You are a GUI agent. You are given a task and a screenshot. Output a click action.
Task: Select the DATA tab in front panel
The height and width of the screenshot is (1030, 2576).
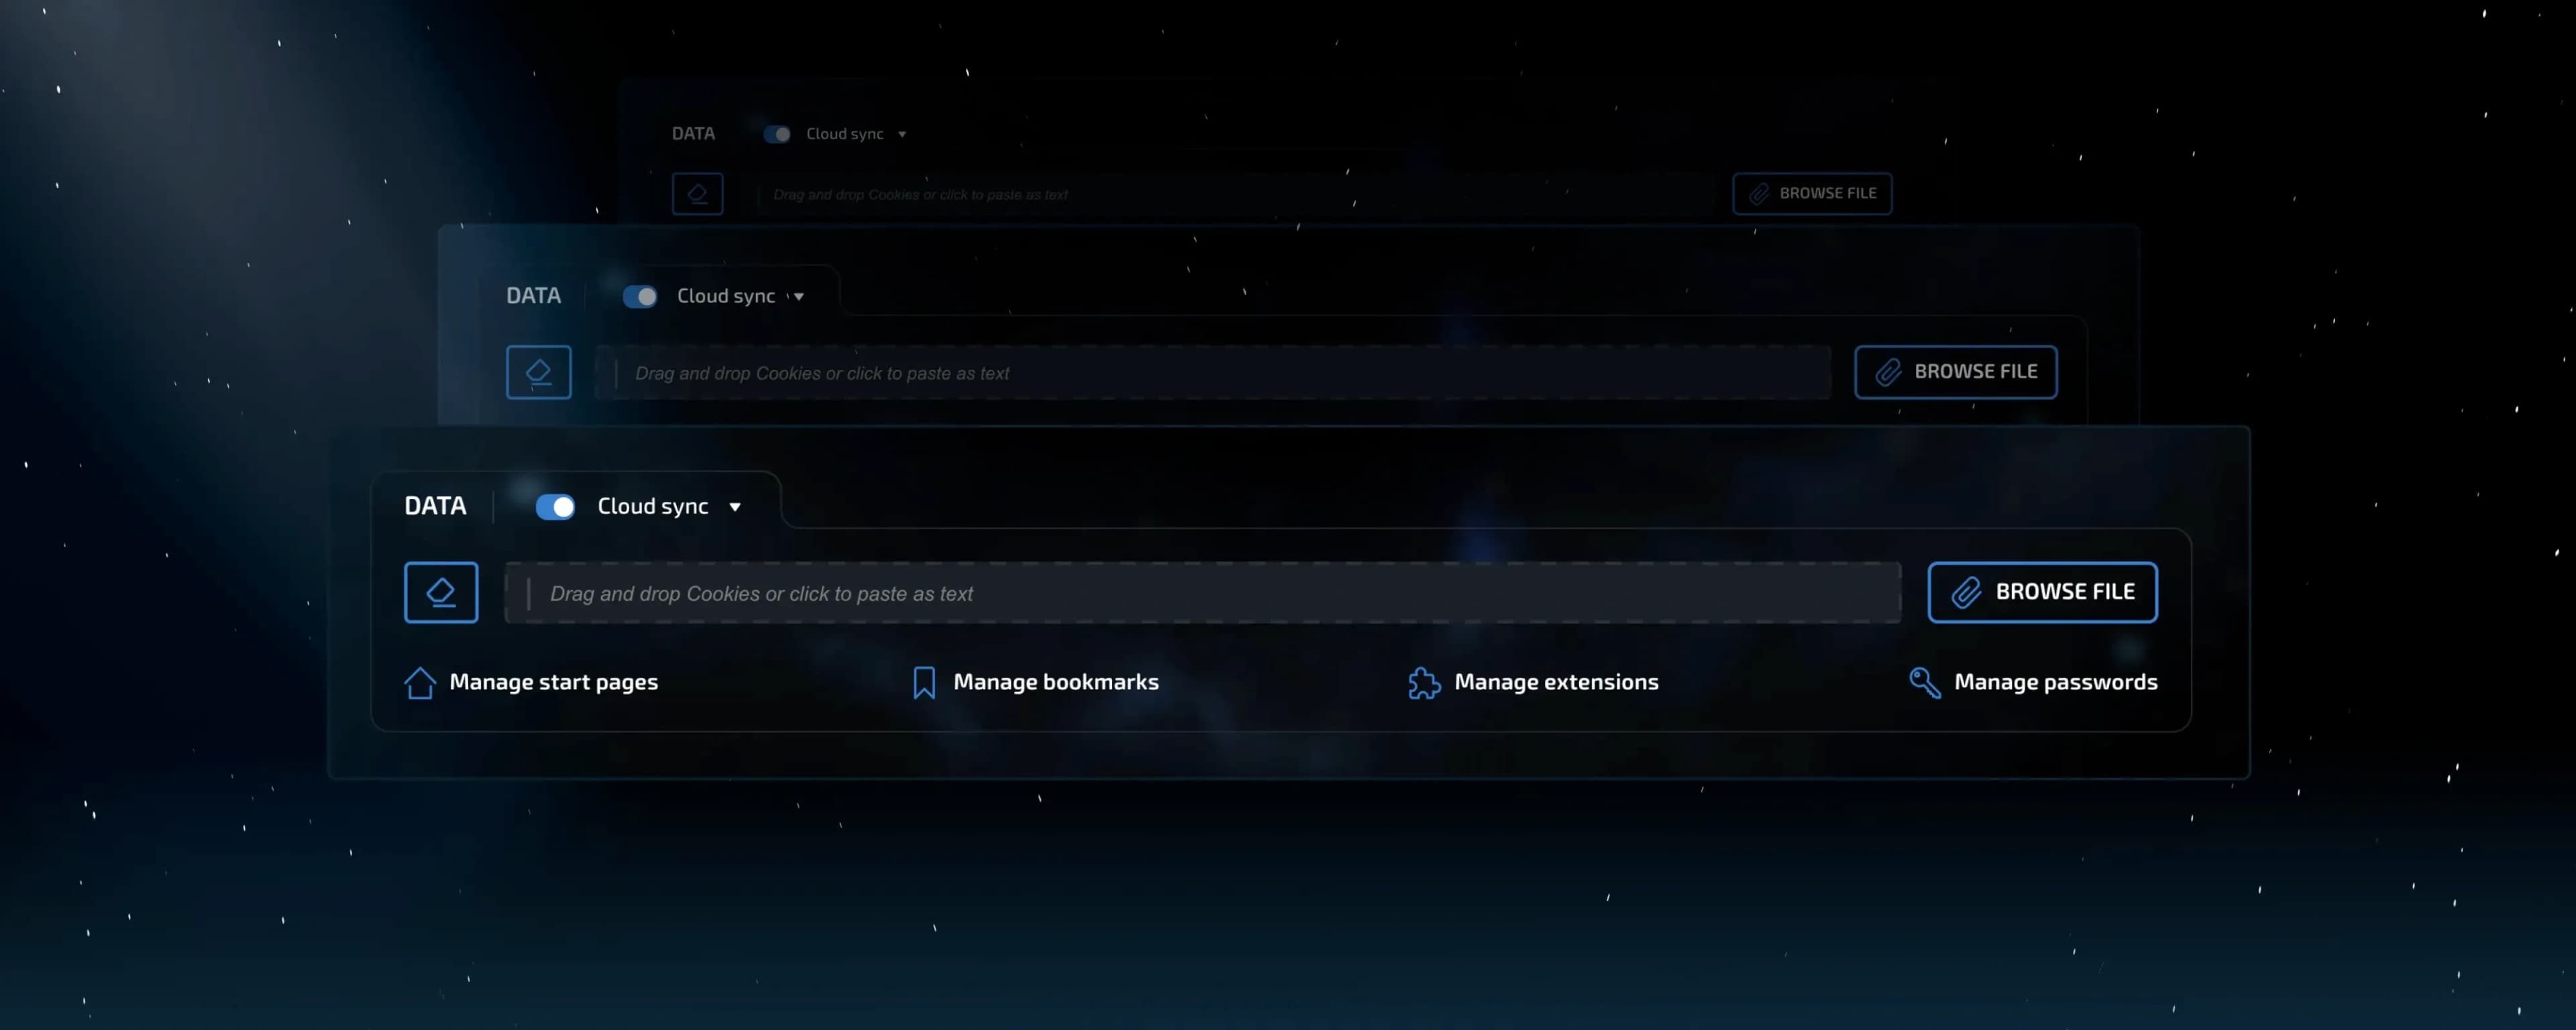coord(435,506)
